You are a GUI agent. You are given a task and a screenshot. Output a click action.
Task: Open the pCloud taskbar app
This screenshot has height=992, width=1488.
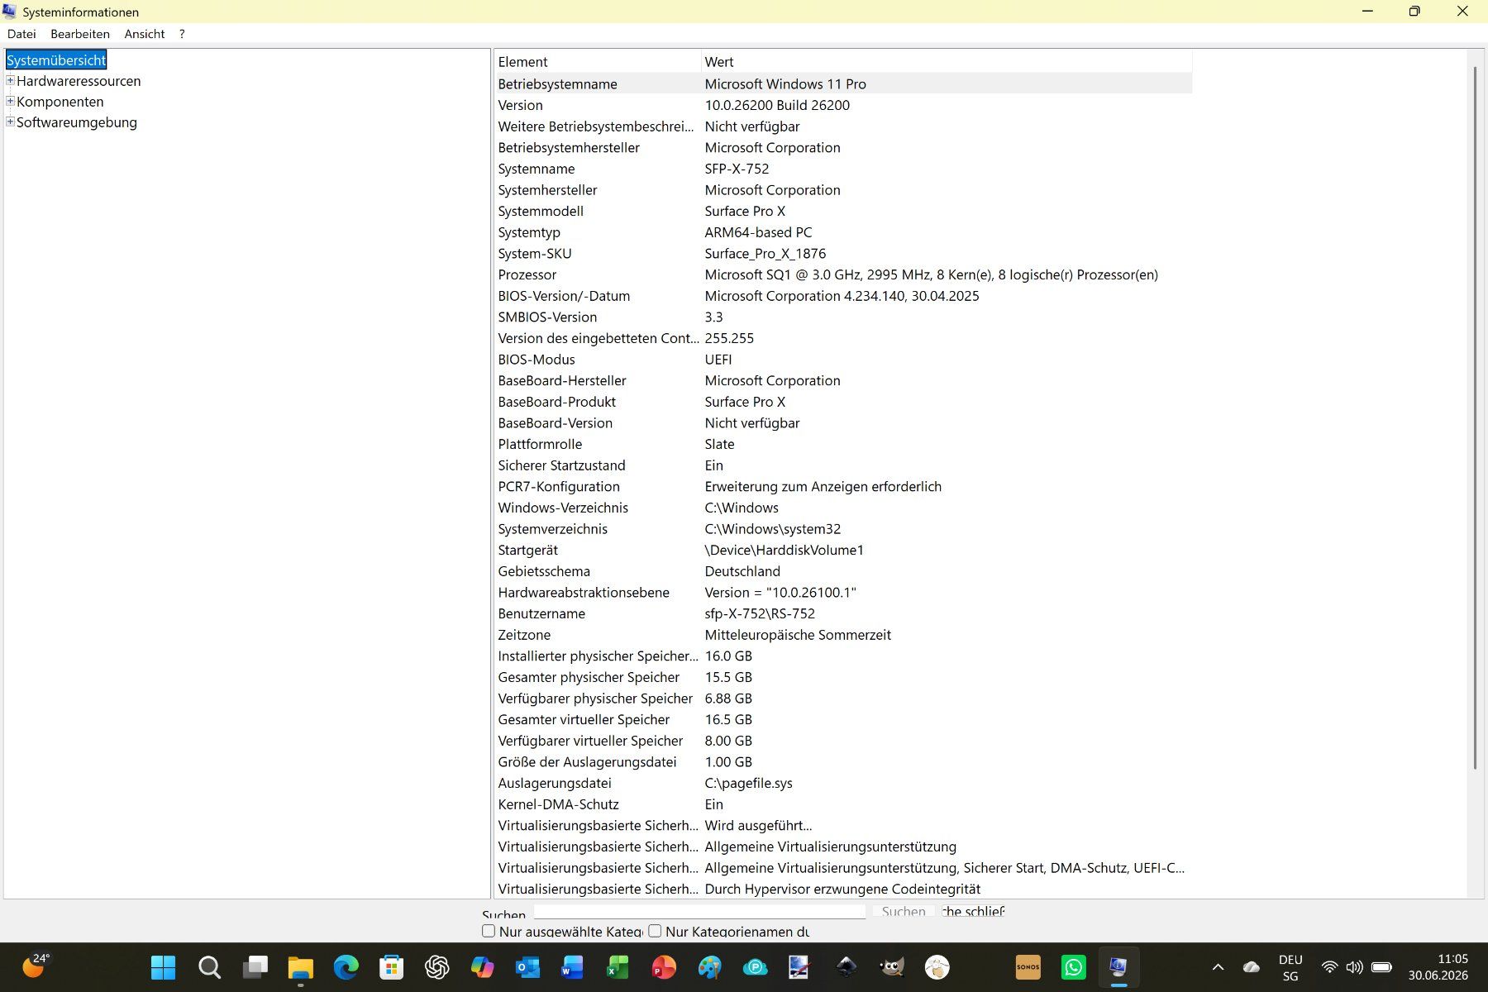pyautogui.click(x=755, y=967)
